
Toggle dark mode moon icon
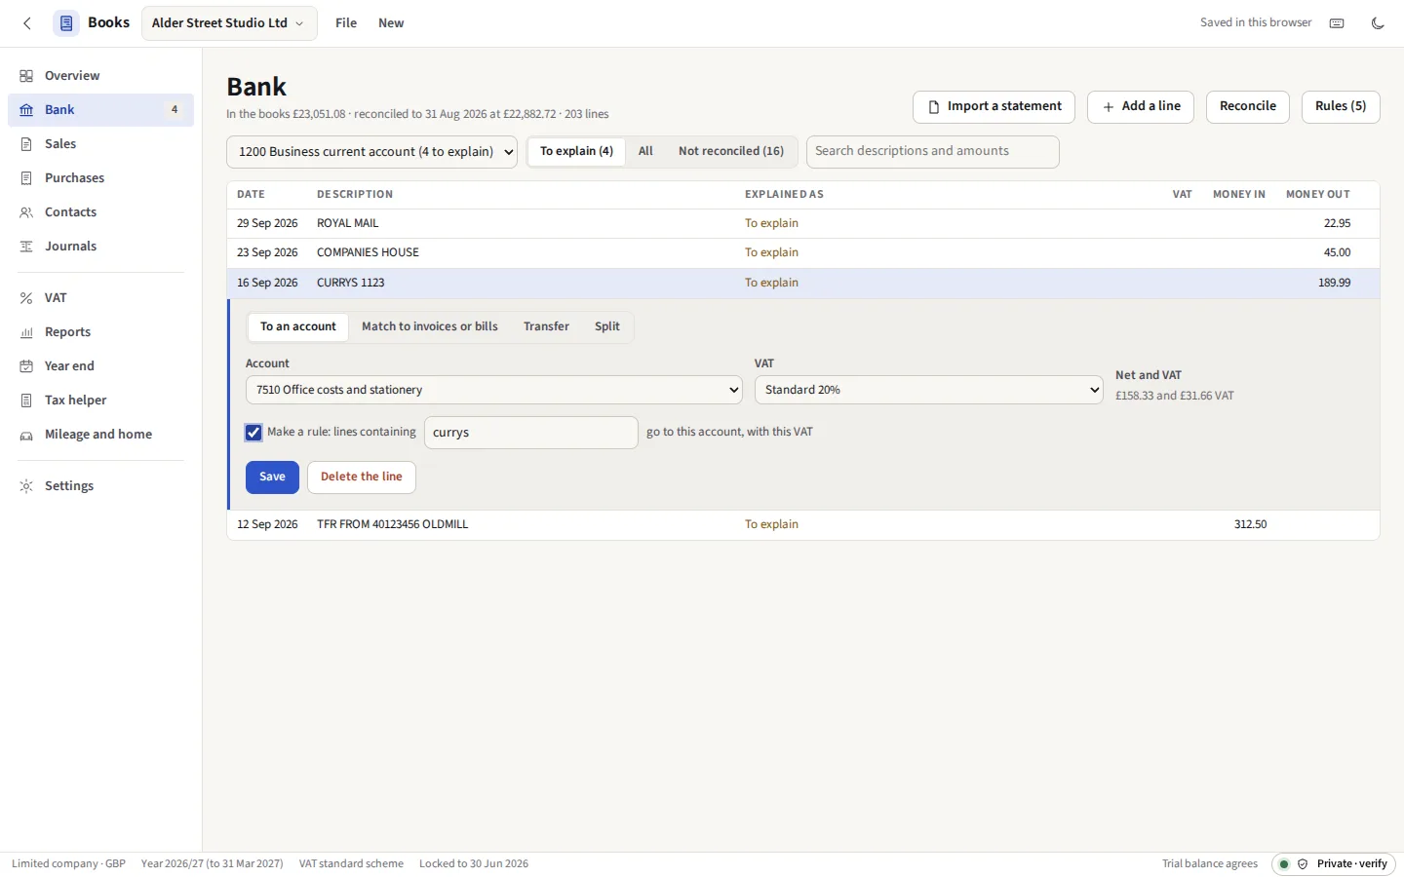[1378, 23]
